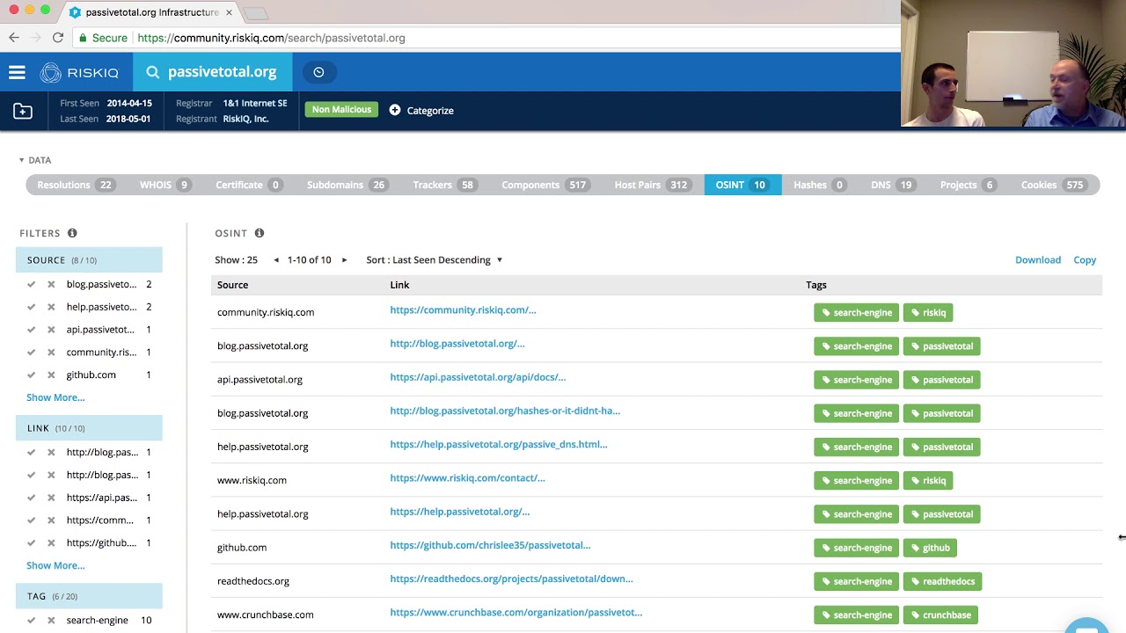1126x633 pixels.
Task: Open the github chrislee35 passivetotal link
Action: tap(490, 545)
